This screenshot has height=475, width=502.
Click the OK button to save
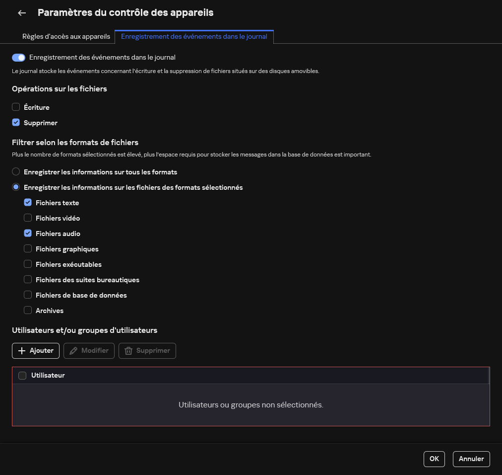tap(434, 459)
